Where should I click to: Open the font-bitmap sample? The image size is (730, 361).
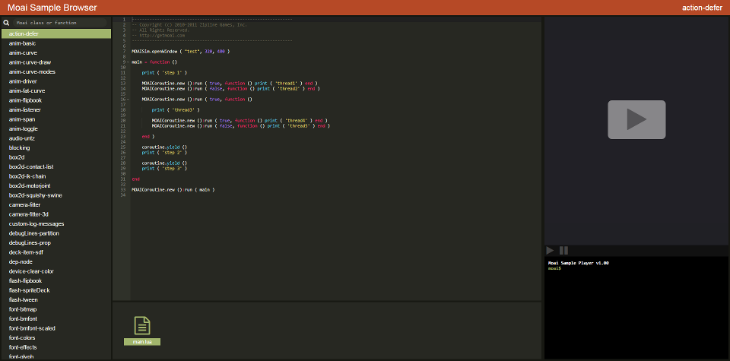click(x=56, y=309)
